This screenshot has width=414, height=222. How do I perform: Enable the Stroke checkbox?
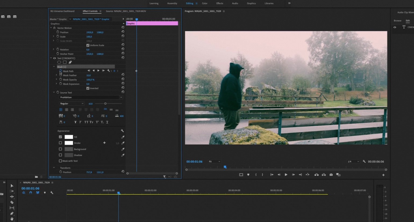click(60, 143)
